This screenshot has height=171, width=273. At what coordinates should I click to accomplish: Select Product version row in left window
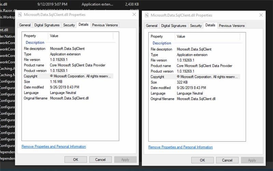point(68,71)
